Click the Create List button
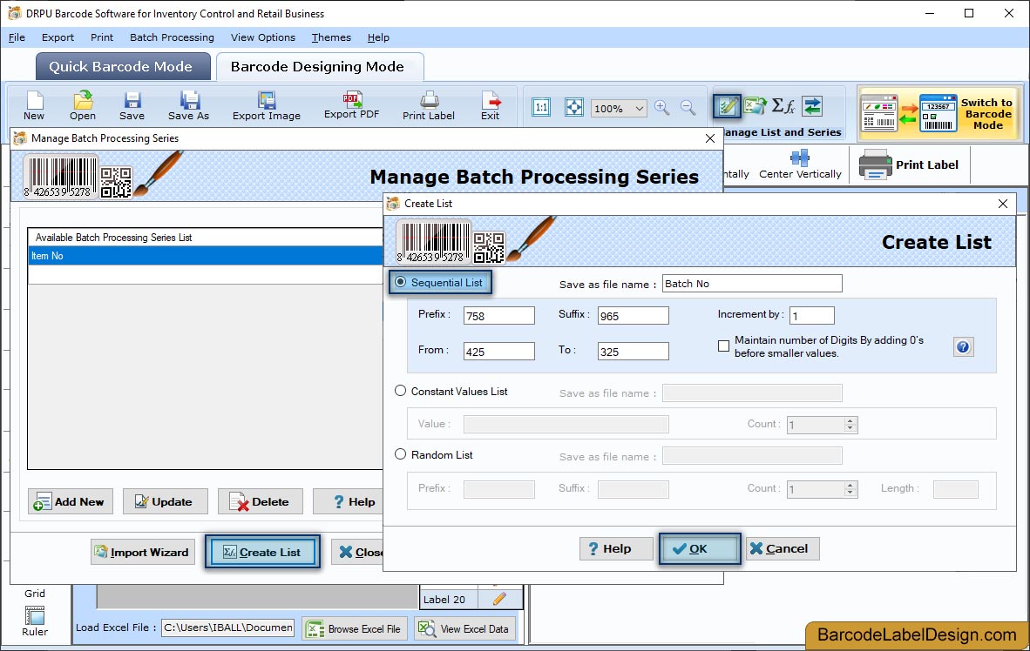 point(263,552)
